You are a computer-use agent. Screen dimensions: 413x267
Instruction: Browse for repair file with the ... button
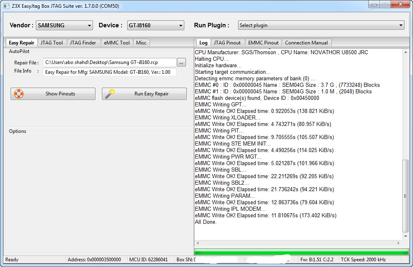click(181, 63)
